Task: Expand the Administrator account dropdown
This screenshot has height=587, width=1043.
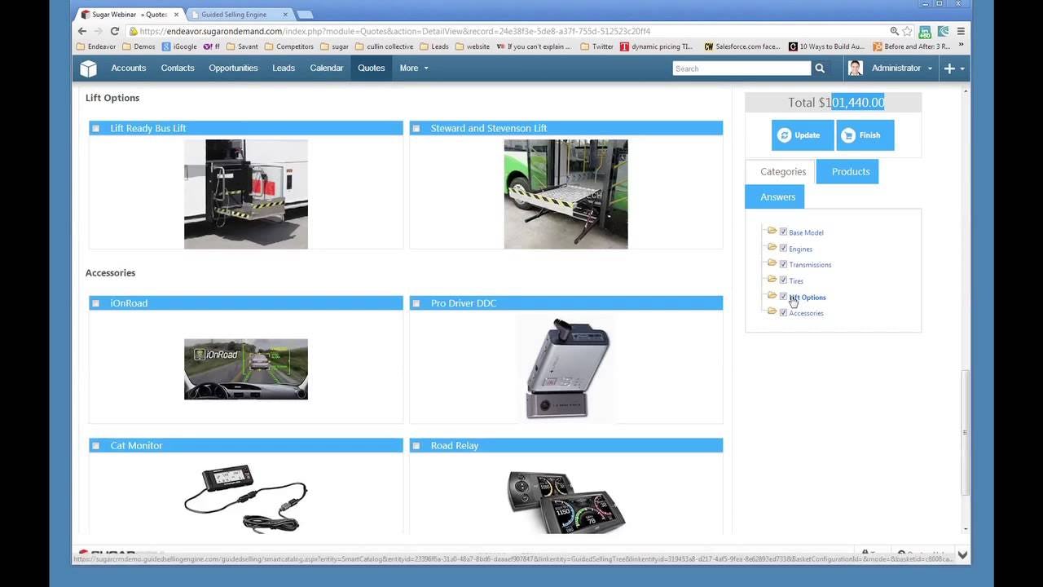Action: coord(901,68)
